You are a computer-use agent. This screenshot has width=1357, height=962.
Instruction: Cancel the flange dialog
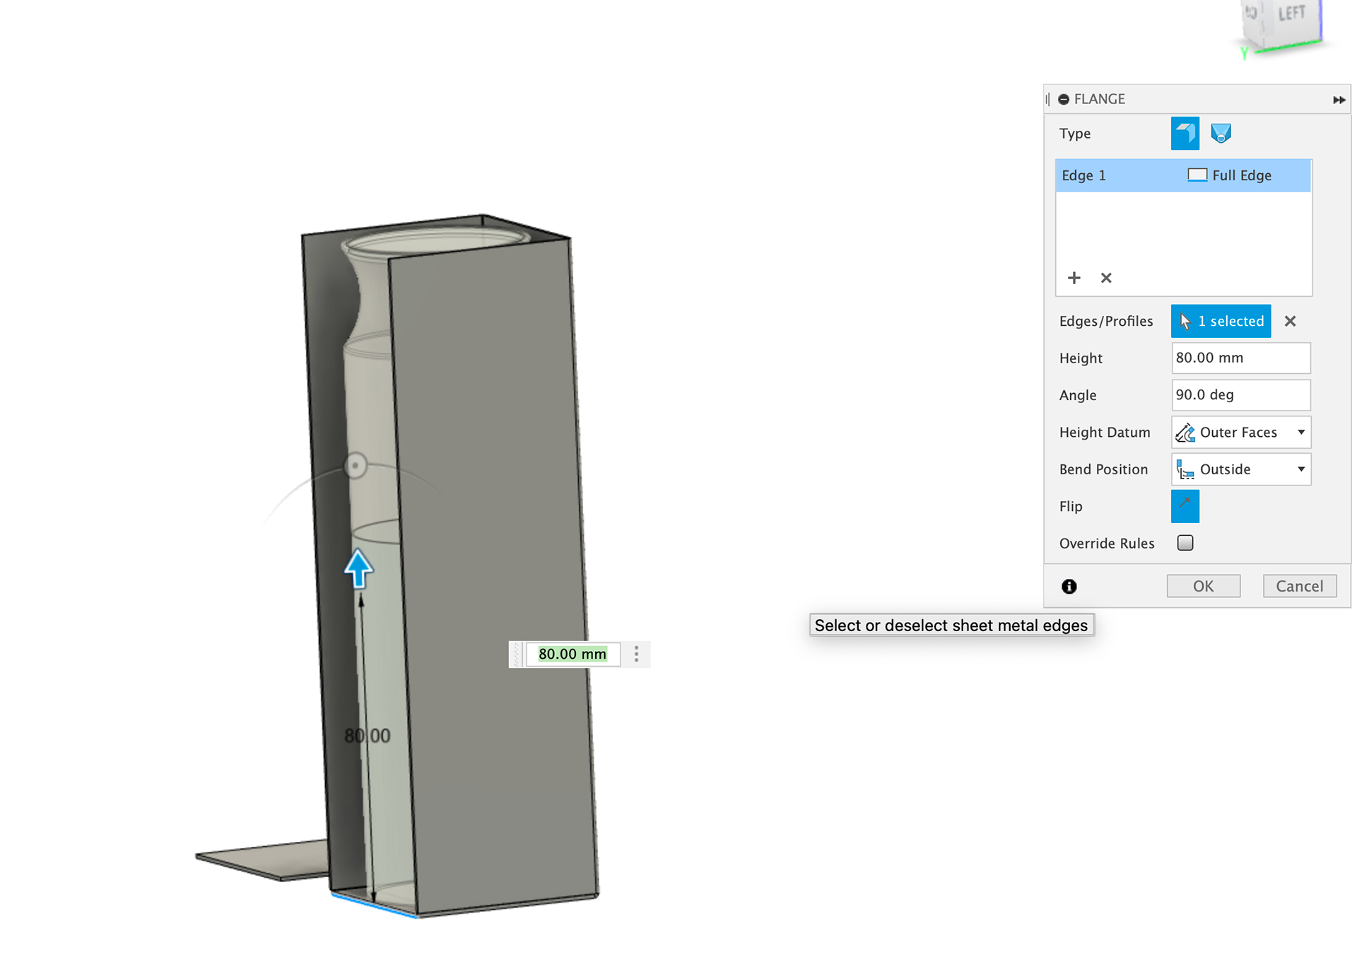pyautogui.click(x=1299, y=586)
